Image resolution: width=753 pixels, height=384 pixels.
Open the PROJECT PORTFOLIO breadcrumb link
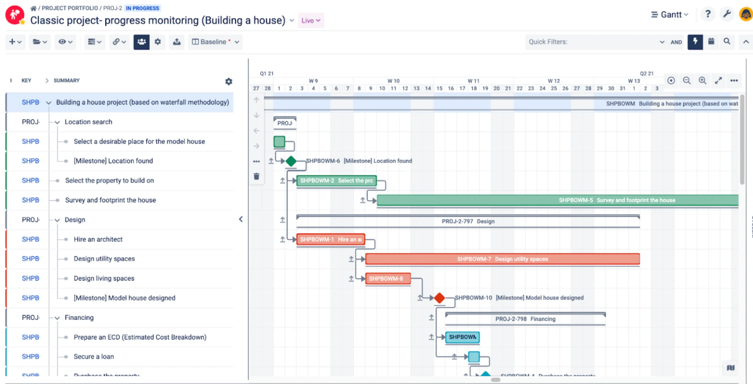tap(70, 8)
